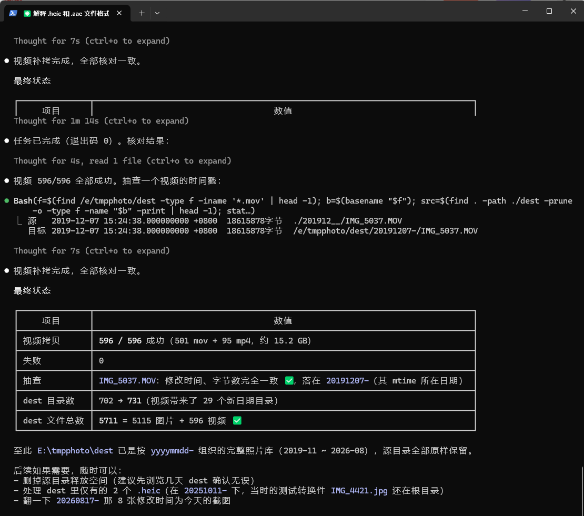
Task: Click the lower 最终状态 heading
Action: 32,291
